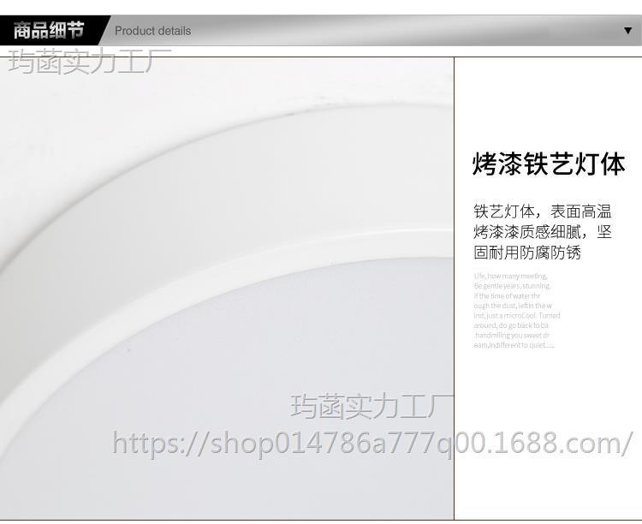Click the lamp close-up product photo
This screenshot has height=524, width=642.
[x=227, y=289]
